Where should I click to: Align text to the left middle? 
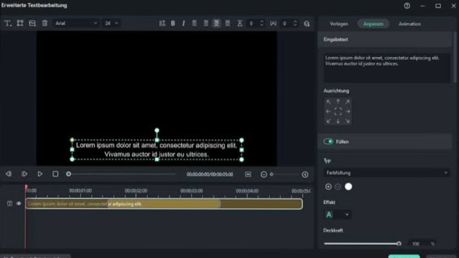[x=328, y=111]
